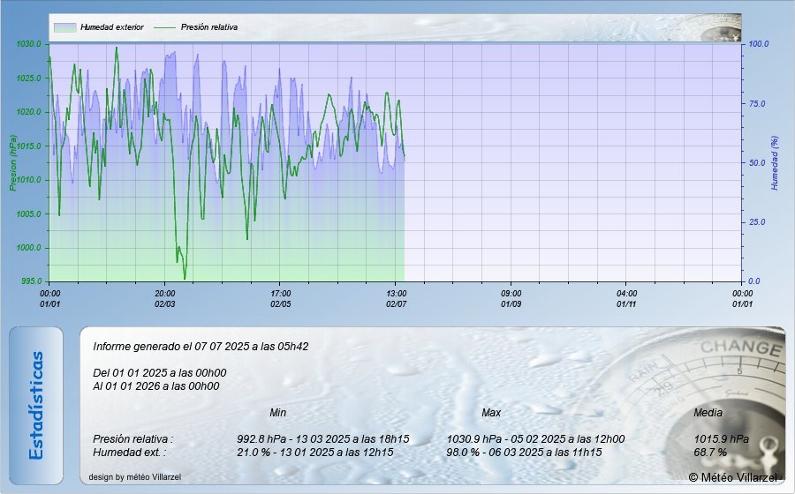The image size is (795, 494).
Task: Click the 1015.0 pressure axis value
Action: tap(29, 146)
